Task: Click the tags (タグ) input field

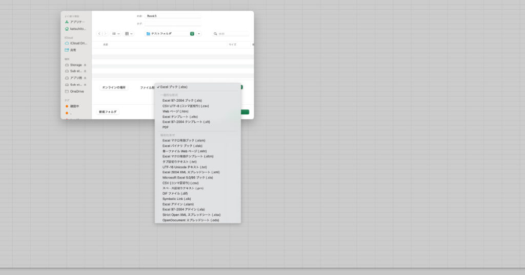Action: click(x=173, y=24)
